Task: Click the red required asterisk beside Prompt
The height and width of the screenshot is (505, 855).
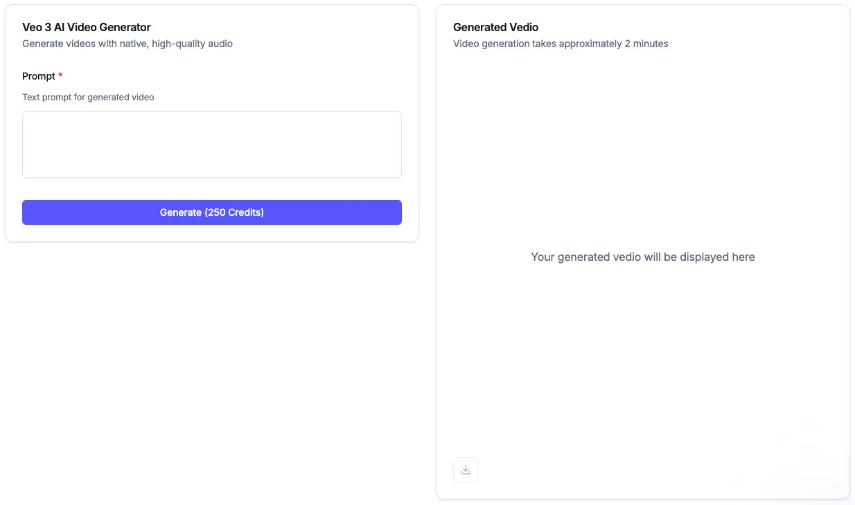Action: tap(60, 76)
